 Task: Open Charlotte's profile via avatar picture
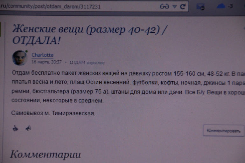coord(19,58)
